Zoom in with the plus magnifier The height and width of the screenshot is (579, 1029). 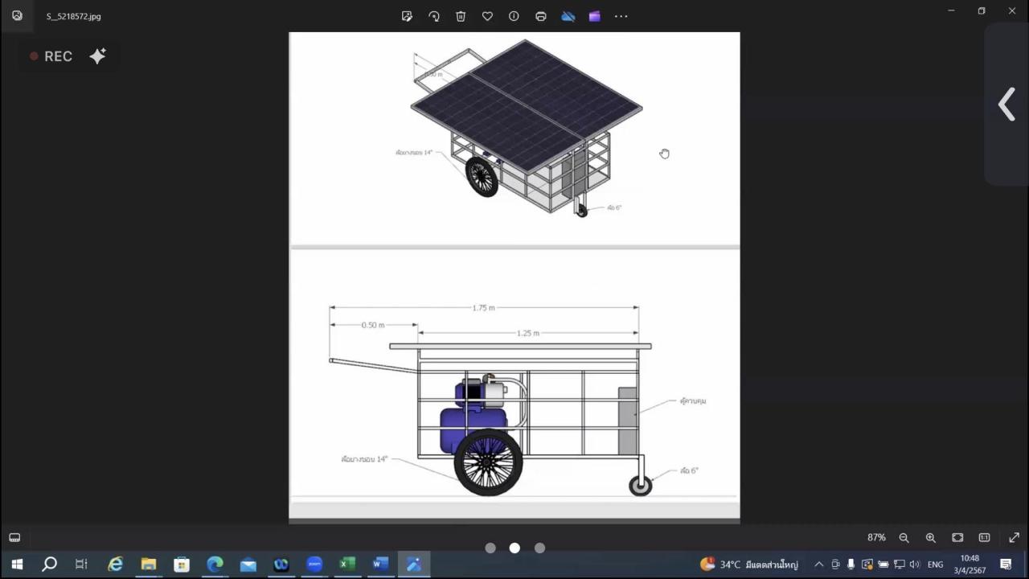(x=930, y=537)
